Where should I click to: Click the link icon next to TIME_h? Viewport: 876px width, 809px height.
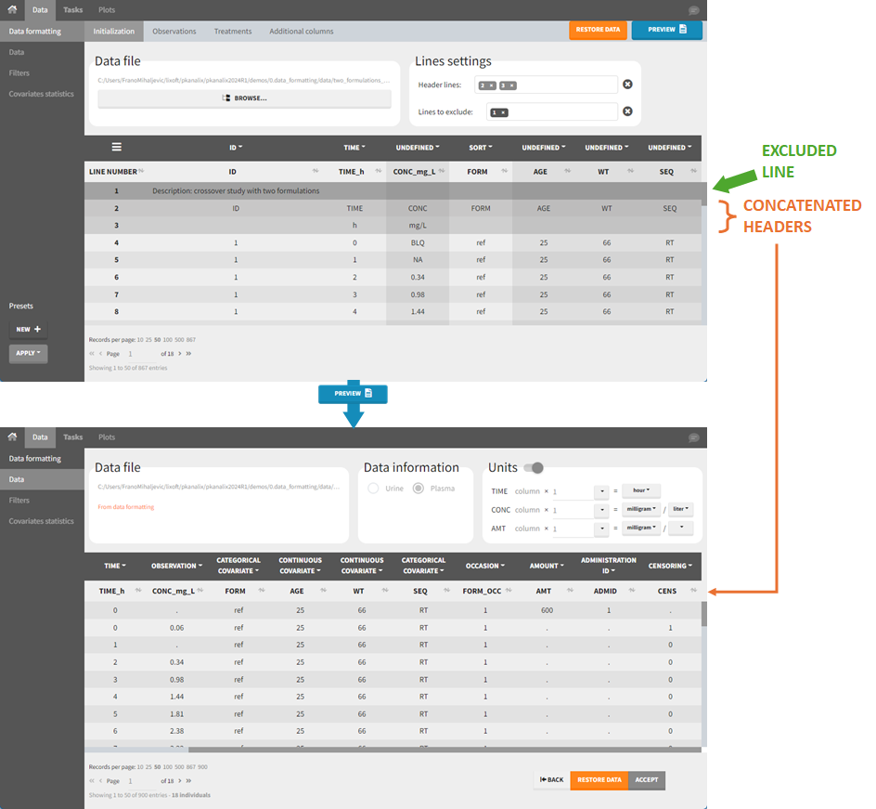click(380, 171)
